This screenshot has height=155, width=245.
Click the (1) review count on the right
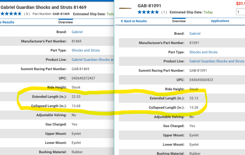164,13
